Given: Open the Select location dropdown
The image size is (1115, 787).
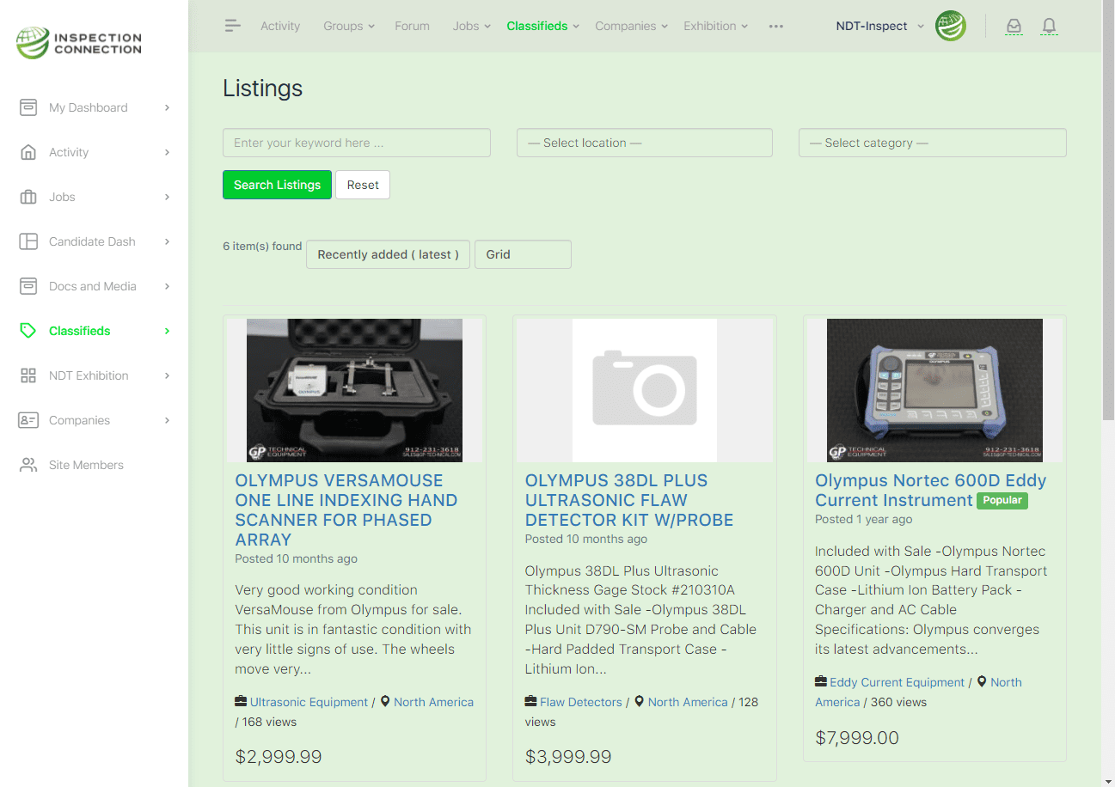Looking at the screenshot, I should [644, 143].
